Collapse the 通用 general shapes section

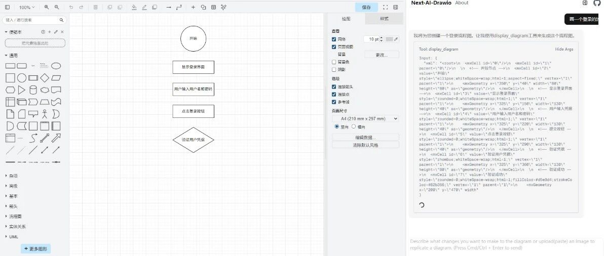pos(11,55)
